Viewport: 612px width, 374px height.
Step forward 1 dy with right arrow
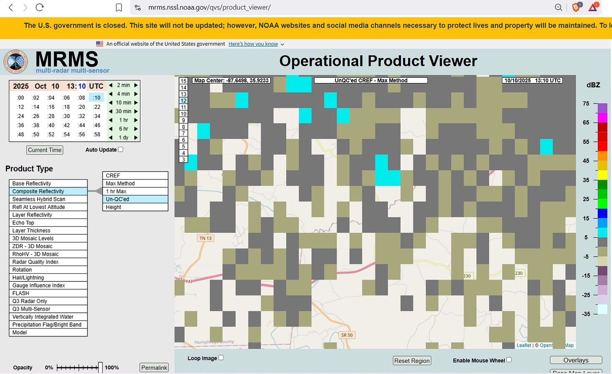(x=136, y=138)
